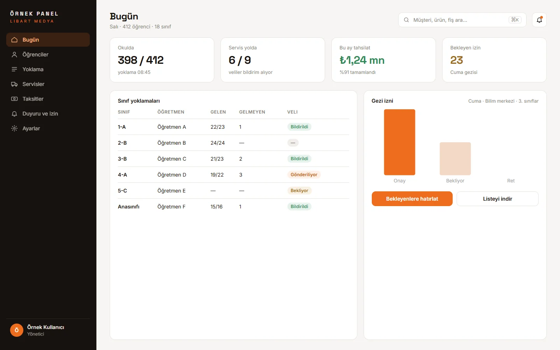Click the pale Bekliyor bar in chart
The height and width of the screenshot is (350, 560).
[455, 159]
